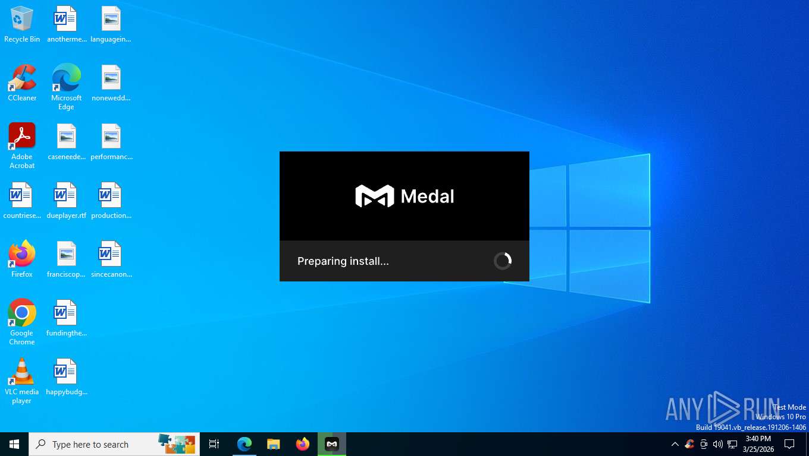Select the sincecanon... Word document
The image size is (809, 456).
[x=111, y=259]
